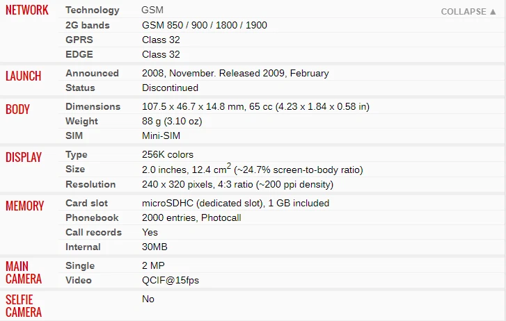Click the Card slot label

pyautogui.click(x=86, y=203)
